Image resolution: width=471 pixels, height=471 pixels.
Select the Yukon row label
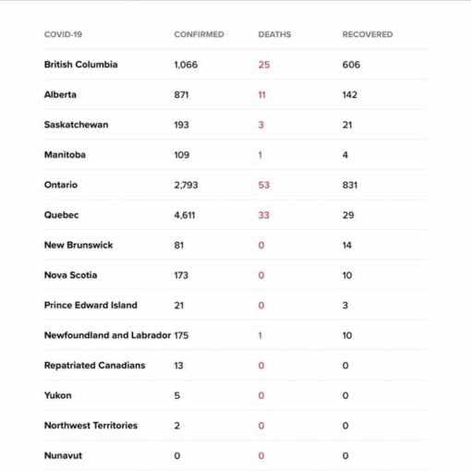pos(58,395)
